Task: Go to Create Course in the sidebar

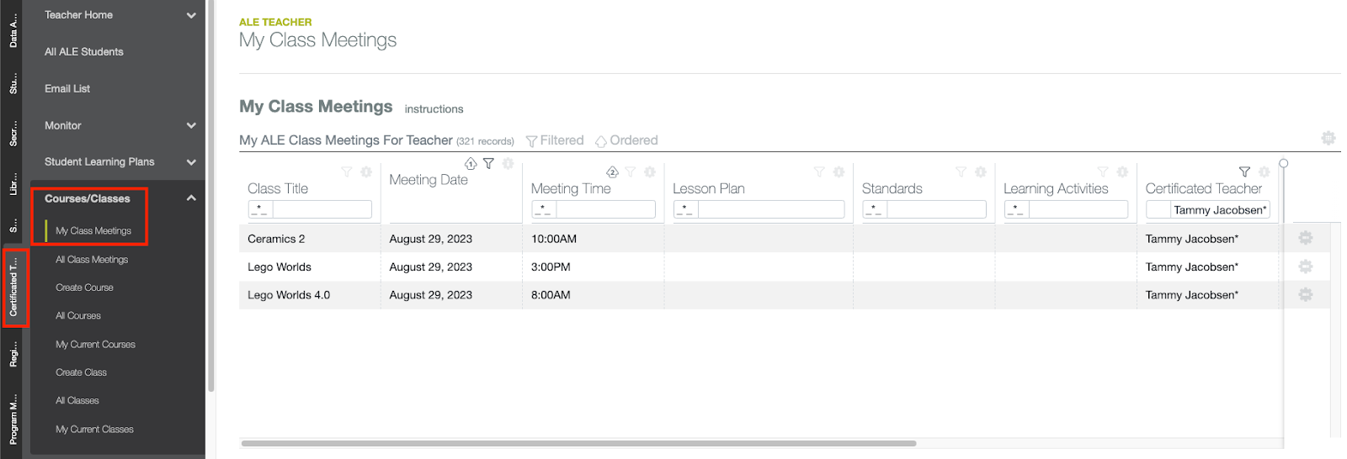Action: coord(84,288)
